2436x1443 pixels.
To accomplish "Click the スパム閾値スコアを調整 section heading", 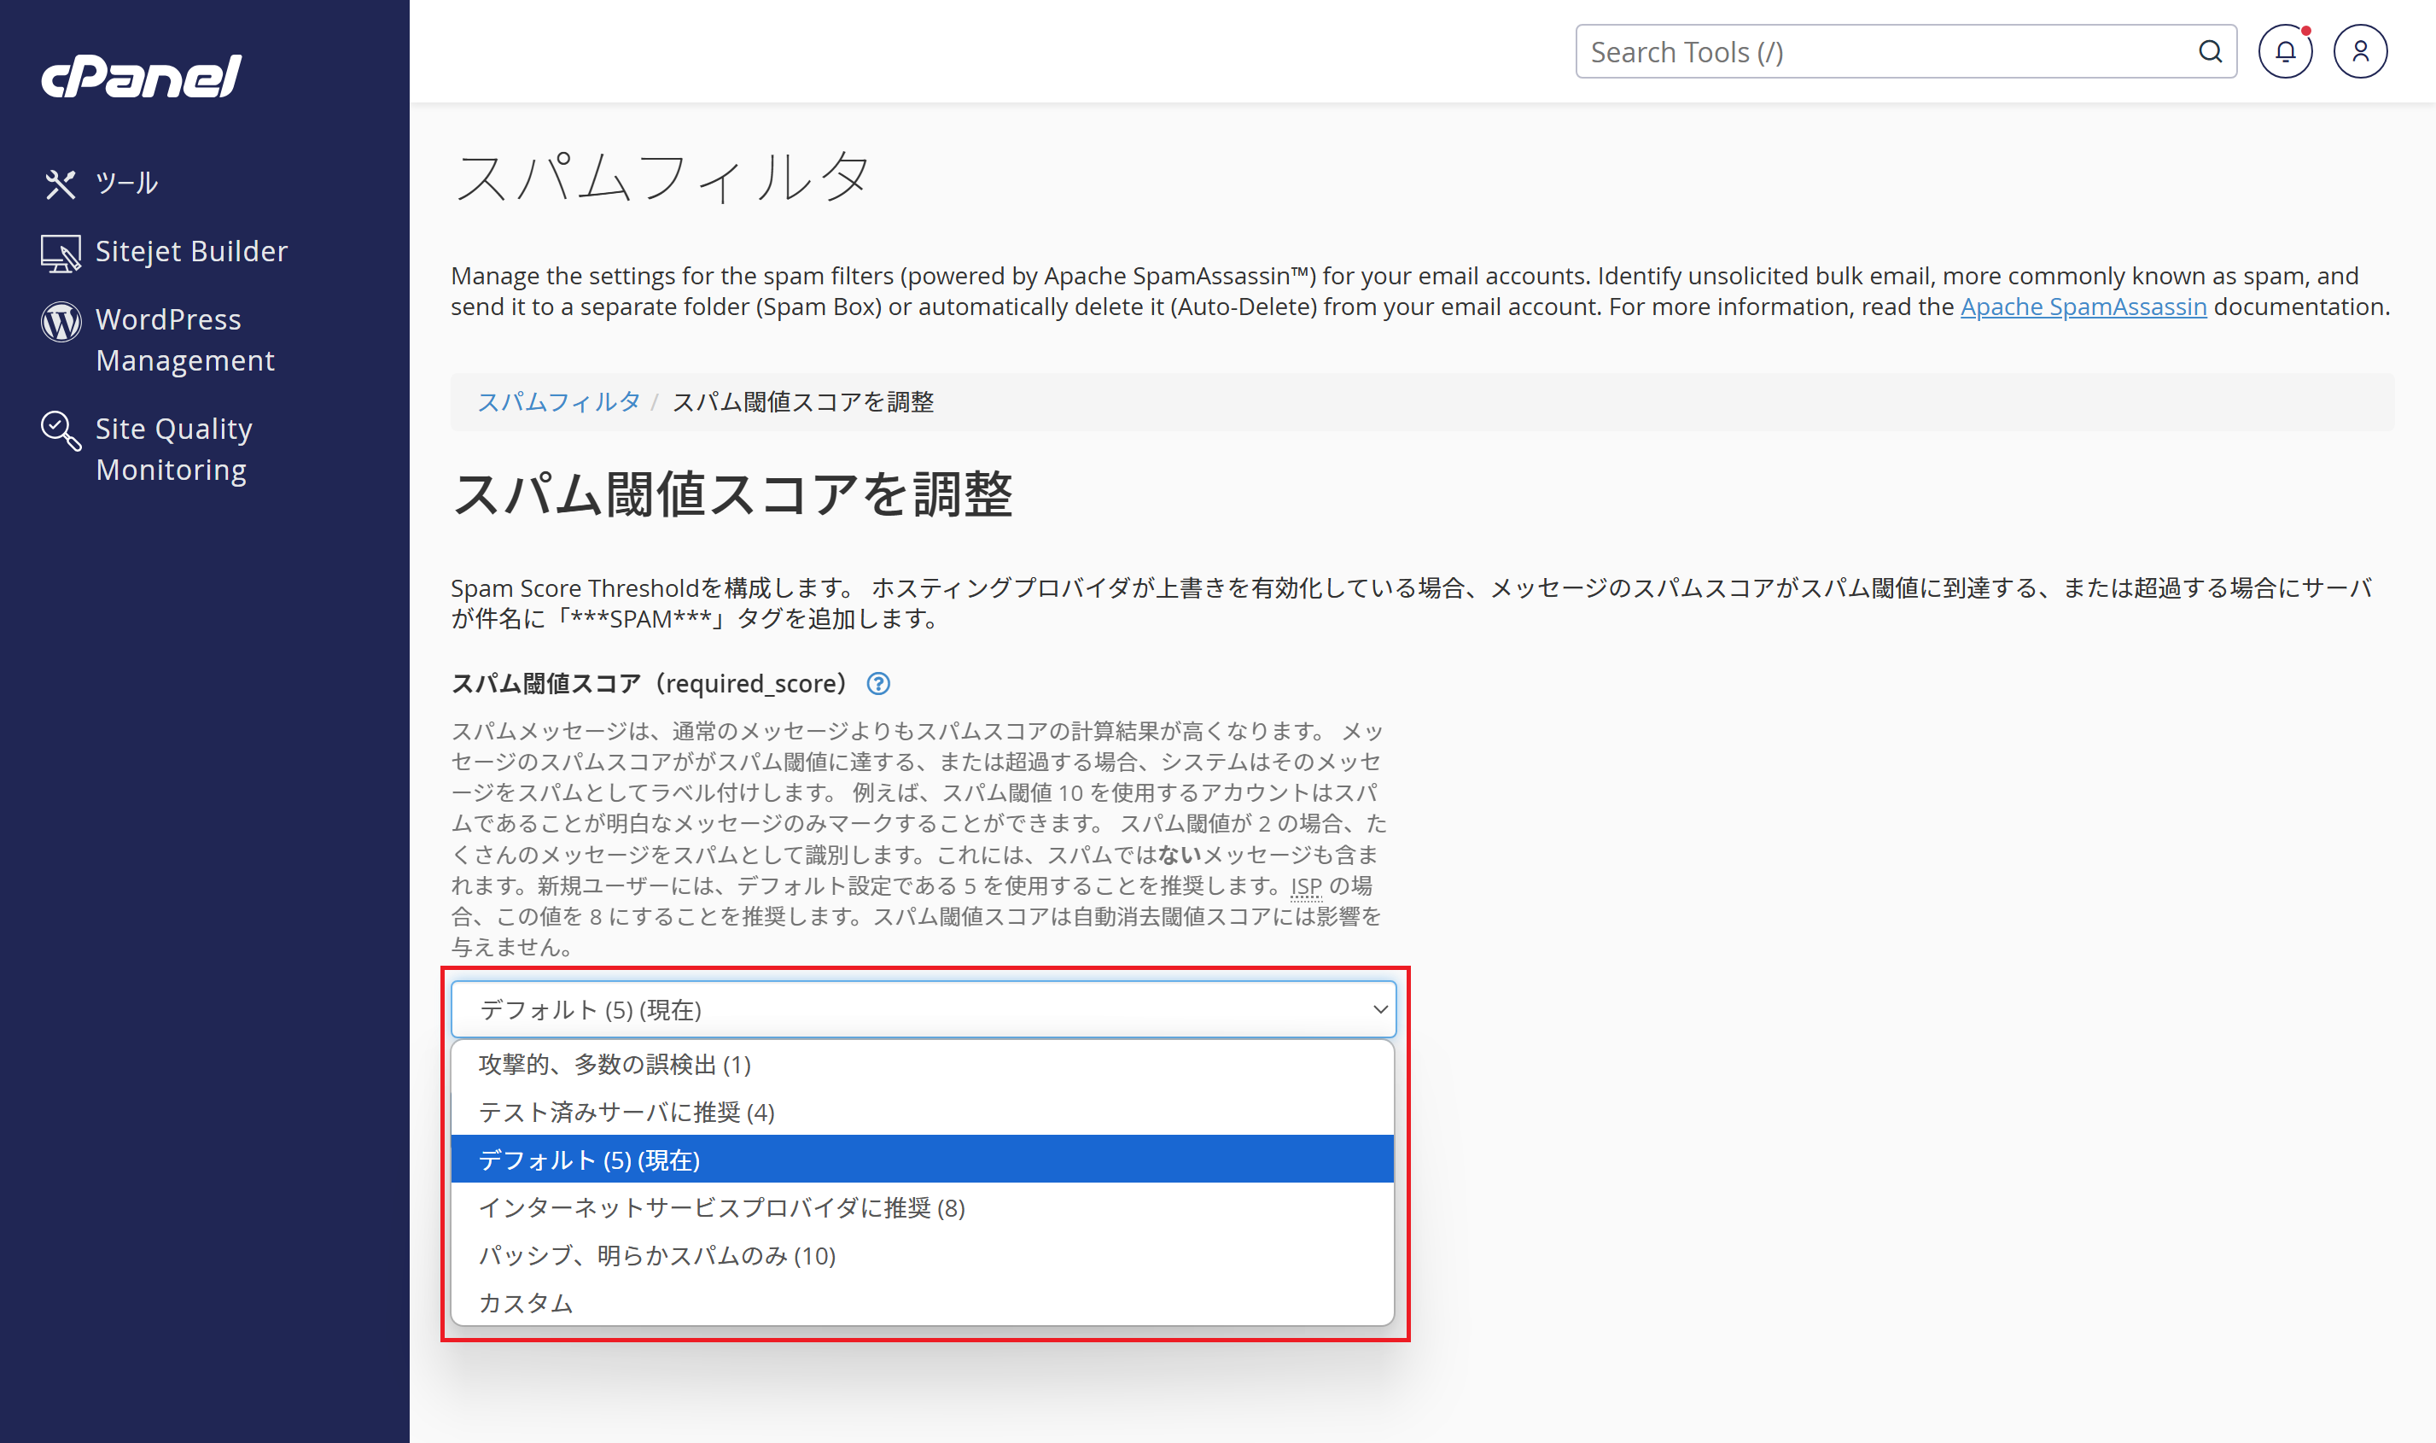I will click(733, 494).
